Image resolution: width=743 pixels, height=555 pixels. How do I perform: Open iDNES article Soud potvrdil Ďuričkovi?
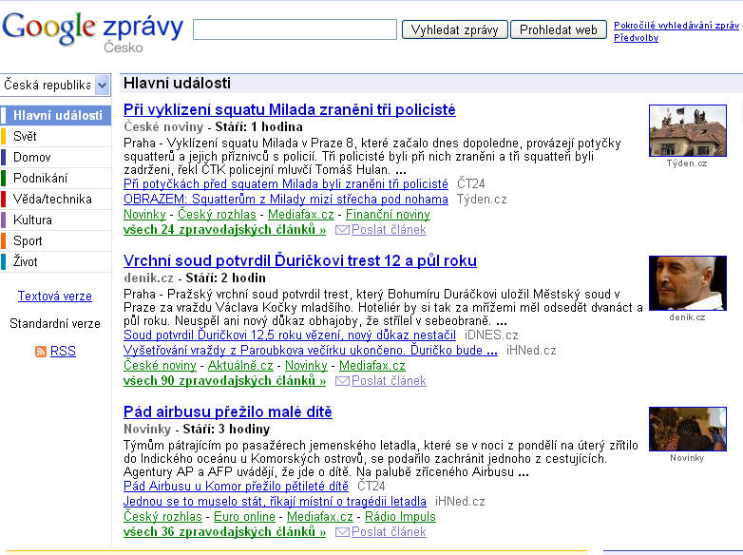pos(290,335)
